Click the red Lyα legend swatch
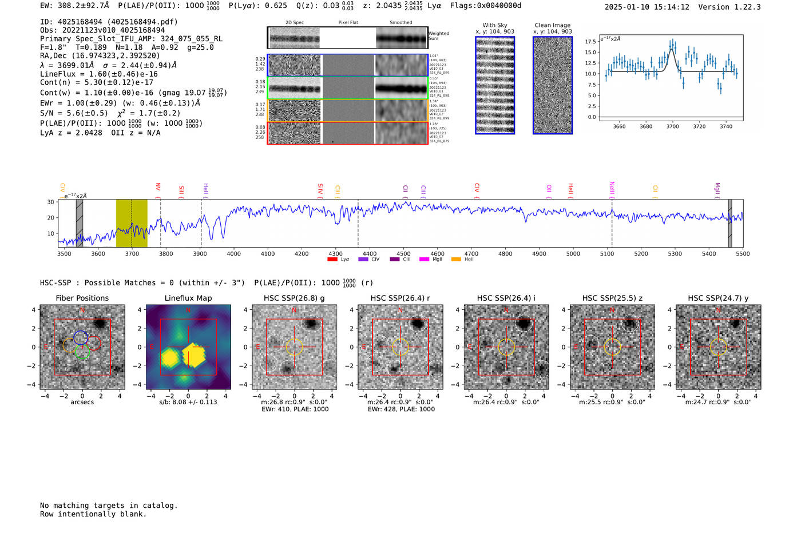Image resolution: width=801 pixels, height=545 pixels. [x=332, y=260]
